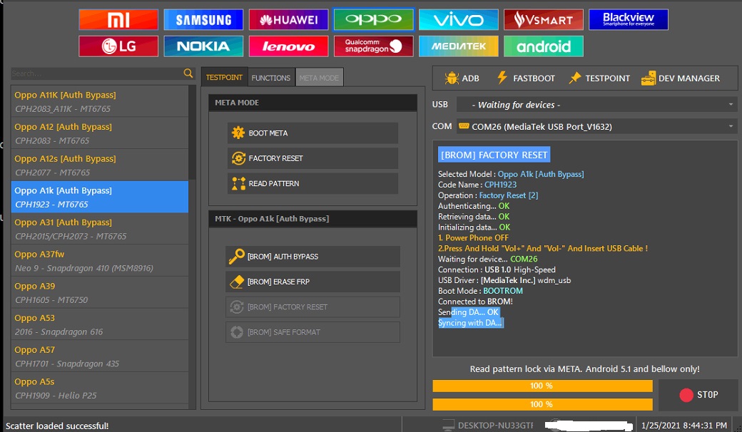Click the search magnifier icon
This screenshot has height=432, width=742.
point(188,73)
